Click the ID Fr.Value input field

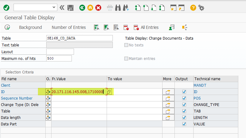79,92
